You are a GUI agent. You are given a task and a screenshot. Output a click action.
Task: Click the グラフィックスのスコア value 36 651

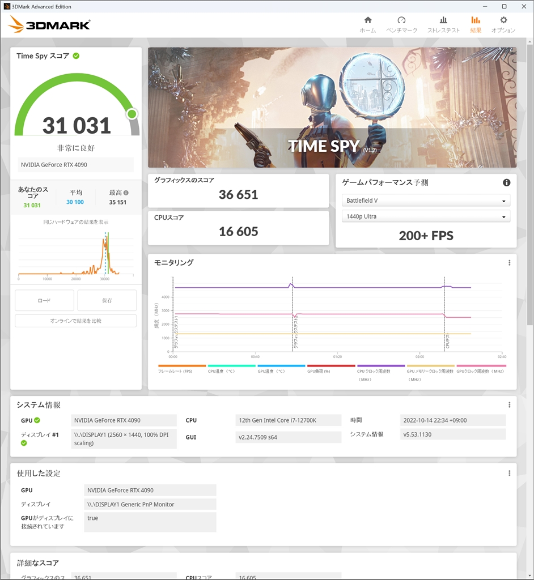(238, 195)
